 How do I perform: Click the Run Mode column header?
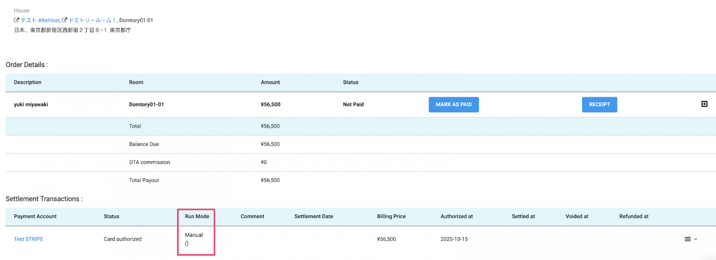(x=197, y=216)
